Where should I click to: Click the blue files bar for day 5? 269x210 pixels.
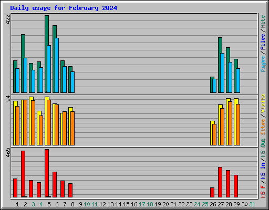click(49, 69)
